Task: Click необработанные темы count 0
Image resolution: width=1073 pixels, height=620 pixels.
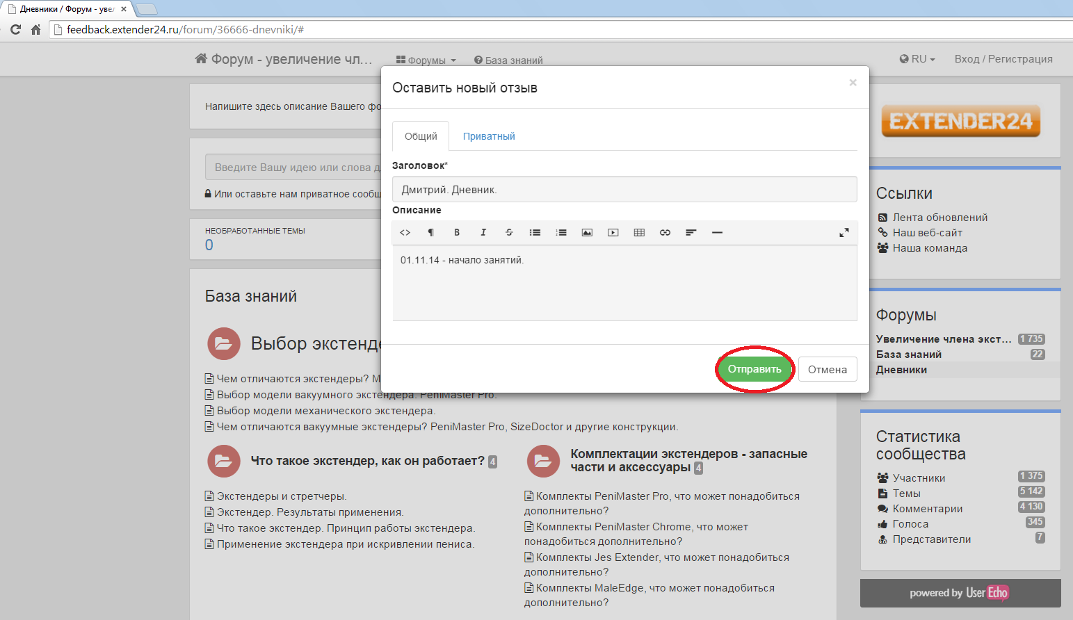Action: click(x=209, y=245)
